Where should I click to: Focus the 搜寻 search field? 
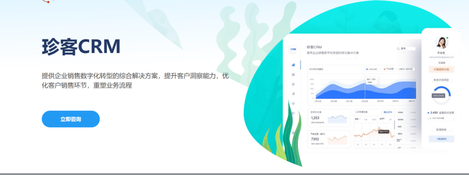coord(408,49)
